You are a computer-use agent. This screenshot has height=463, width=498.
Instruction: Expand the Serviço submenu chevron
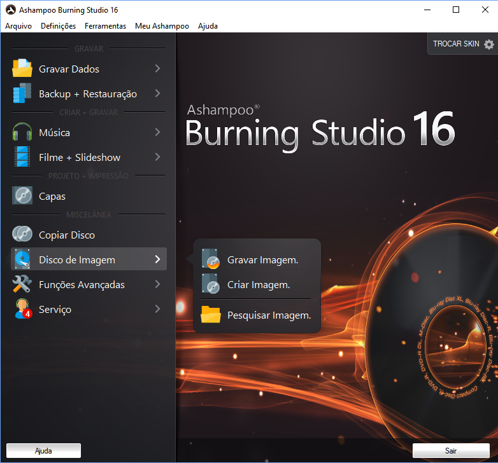coord(157,309)
